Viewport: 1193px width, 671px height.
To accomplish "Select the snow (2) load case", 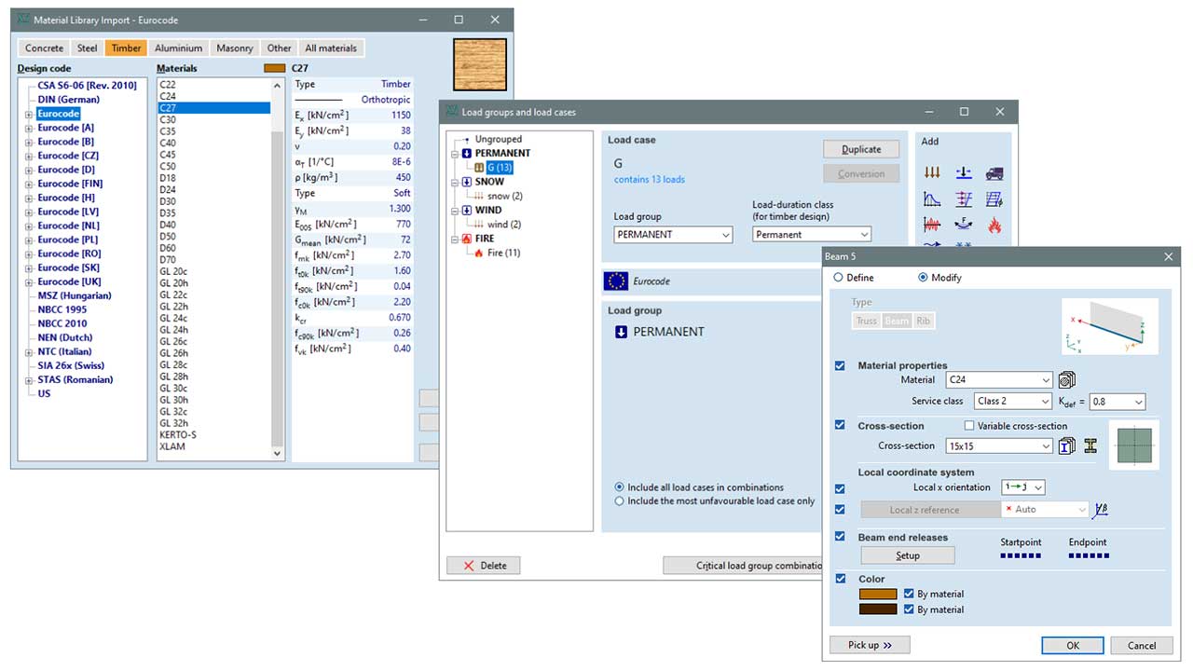I will click(x=504, y=197).
